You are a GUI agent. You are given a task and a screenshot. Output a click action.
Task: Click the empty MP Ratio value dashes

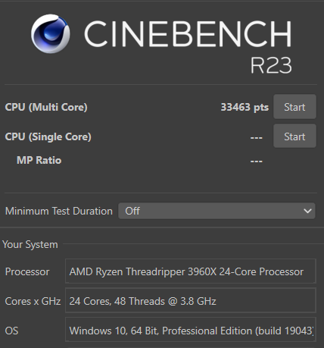[x=257, y=161]
